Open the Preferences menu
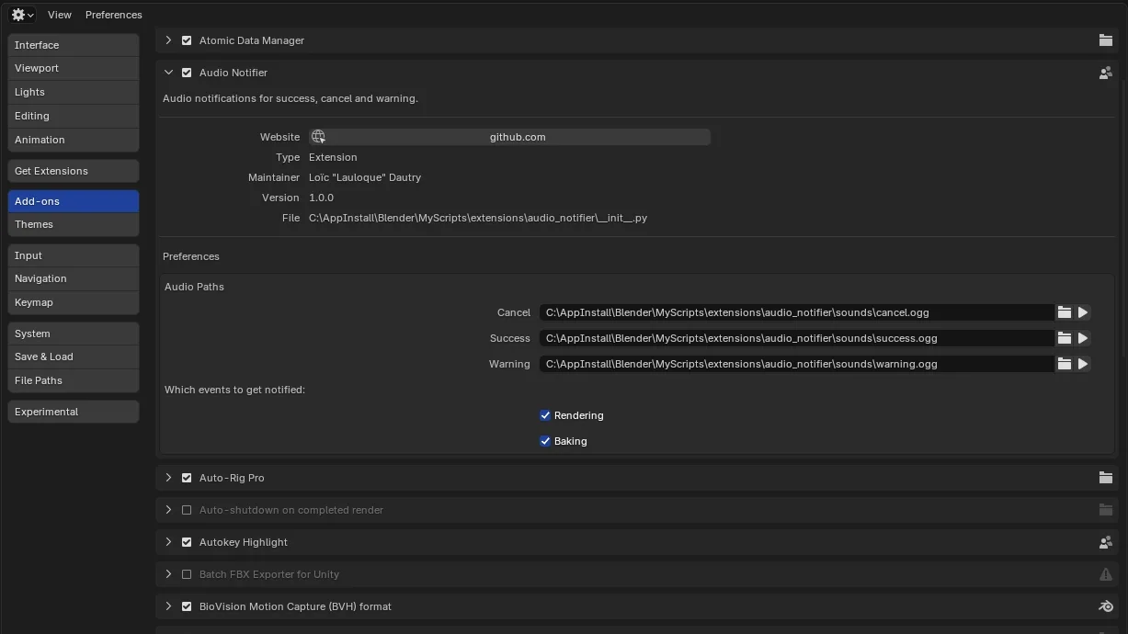The width and height of the screenshot is (1128, 634). tap(113, 14)
